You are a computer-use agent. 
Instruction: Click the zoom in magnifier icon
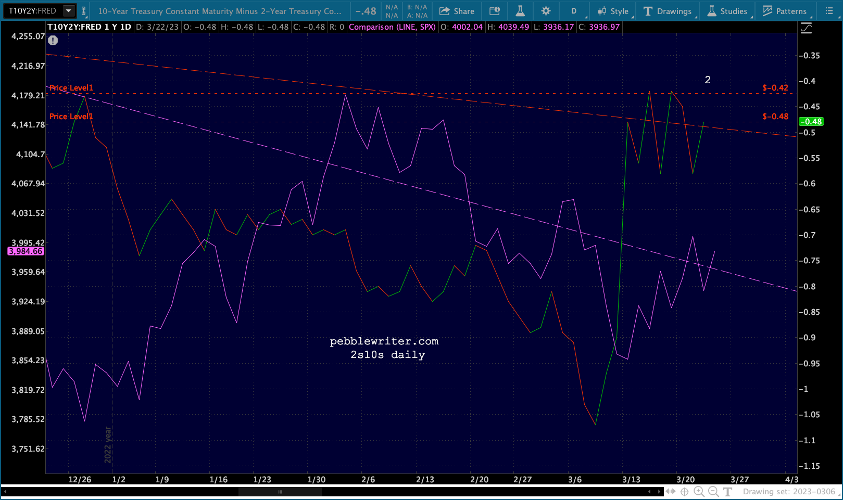pyautogui.click(x=699, y=492)
